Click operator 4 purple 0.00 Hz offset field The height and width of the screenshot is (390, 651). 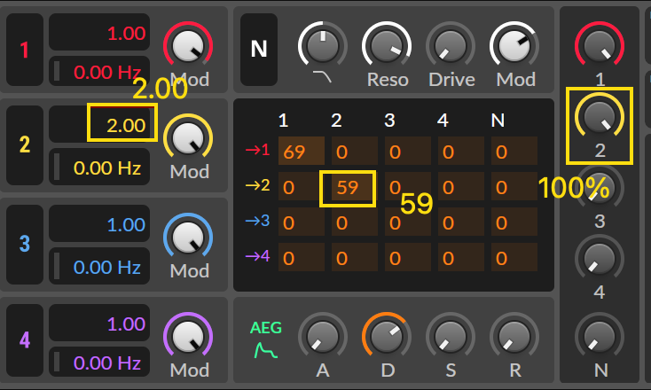99,362
